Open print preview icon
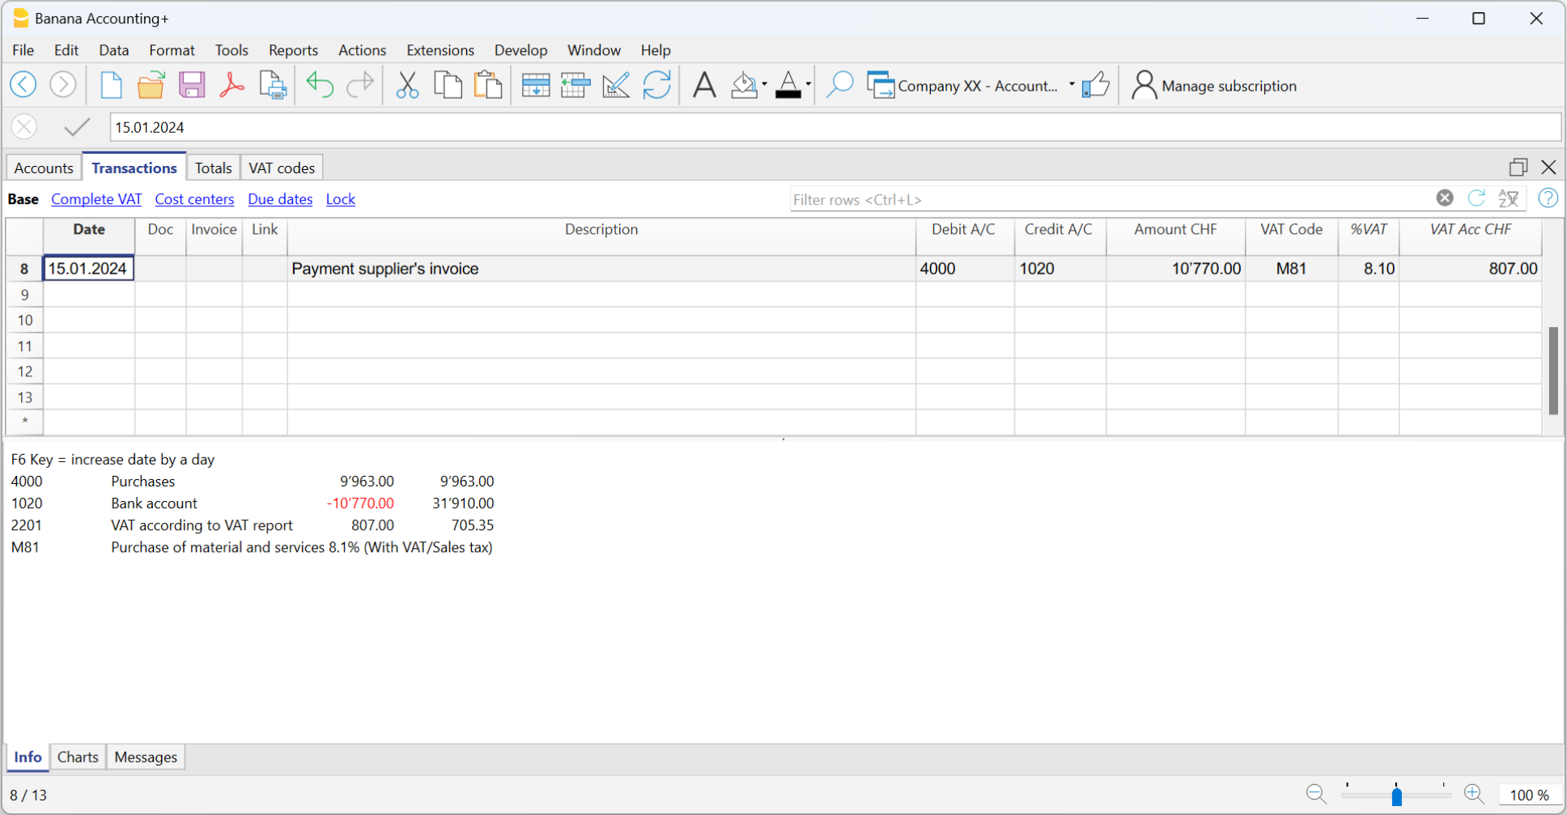Screen dimensions: 1567x815 pyautogui.click(x=273, y=84)
